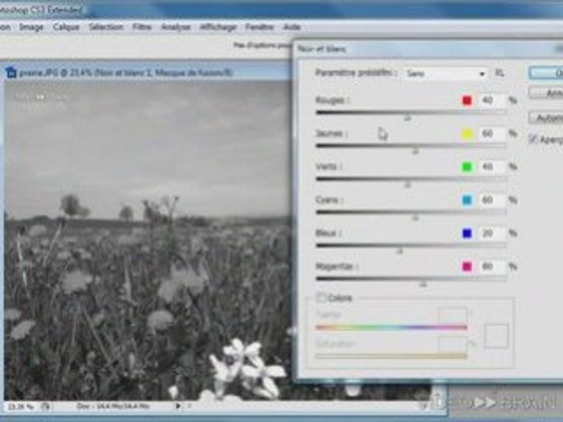Image resolution: width=563 pixels, height=422 pixels.
Task: Click the Noir et blanc dialog title bar
Action: (428, 49)
